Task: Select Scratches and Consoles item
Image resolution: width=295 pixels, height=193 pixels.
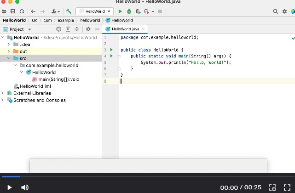Action: tap(36, 100)
